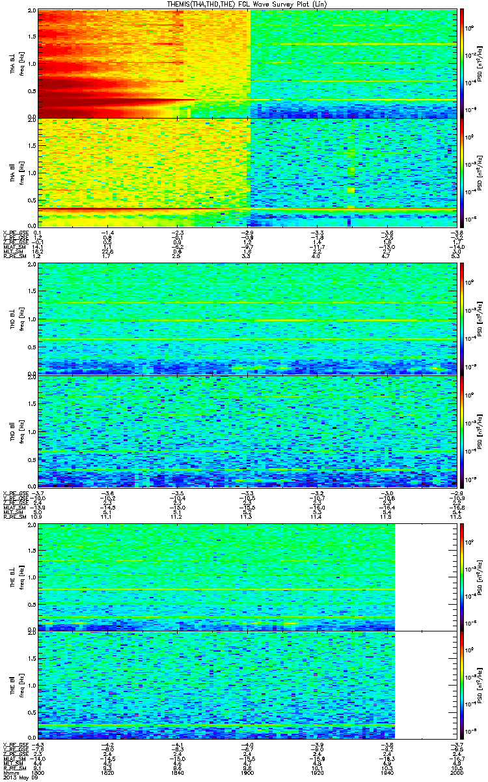Click R_RE_SM row label under THA panels
This screenshot has height=782, width=488.
tap(14, 256)
